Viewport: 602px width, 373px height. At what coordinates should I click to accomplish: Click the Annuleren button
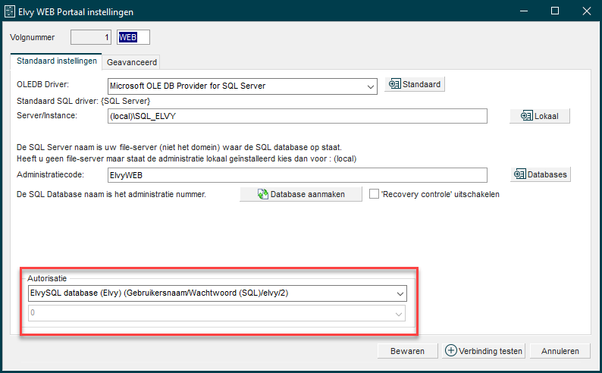[560, 351]
